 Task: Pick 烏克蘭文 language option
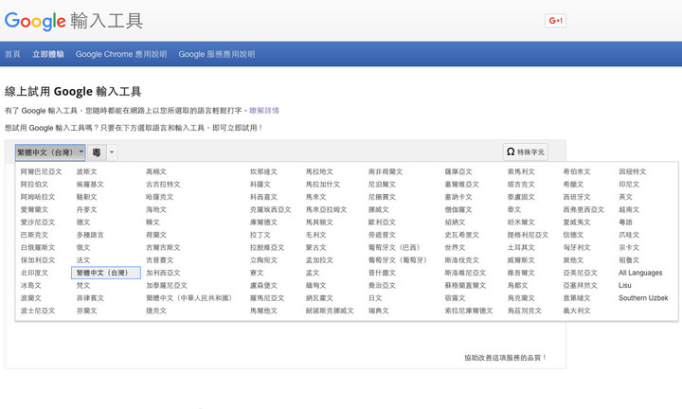[521, 297]
